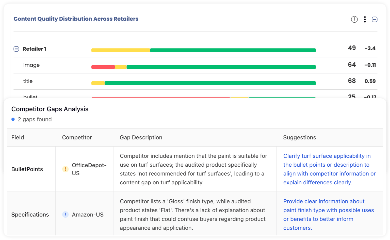Click the red segment of the image score bar
The width and height of the screenshot is (390, 240).
click(103, 67)
